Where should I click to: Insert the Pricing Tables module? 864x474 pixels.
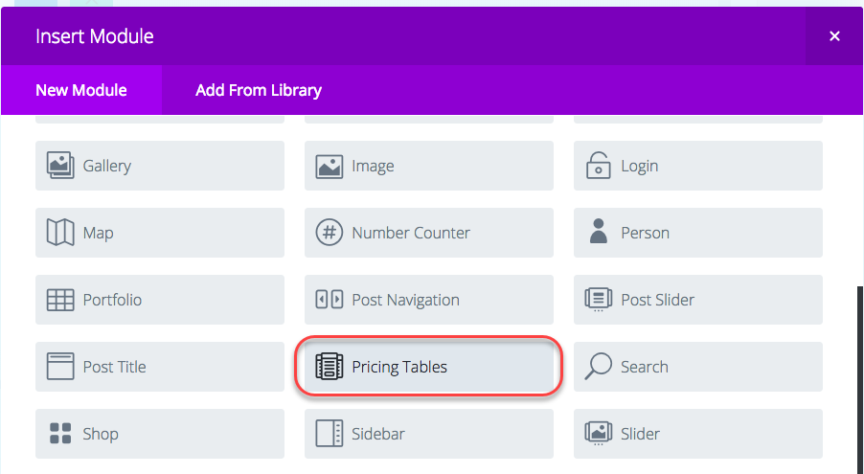tap(429, 367)
